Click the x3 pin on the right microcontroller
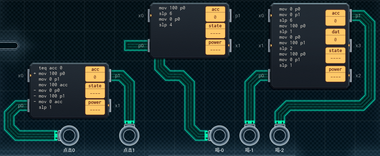Image resolution: width=380 pixels, height=156 pixels. tap(351, 46)
